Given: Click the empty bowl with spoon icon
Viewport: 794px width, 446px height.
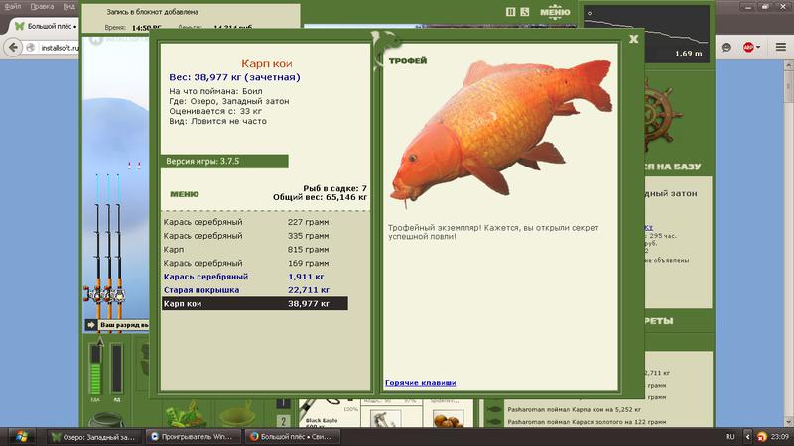Looking at the screenshot, I should tap(238, 414).
